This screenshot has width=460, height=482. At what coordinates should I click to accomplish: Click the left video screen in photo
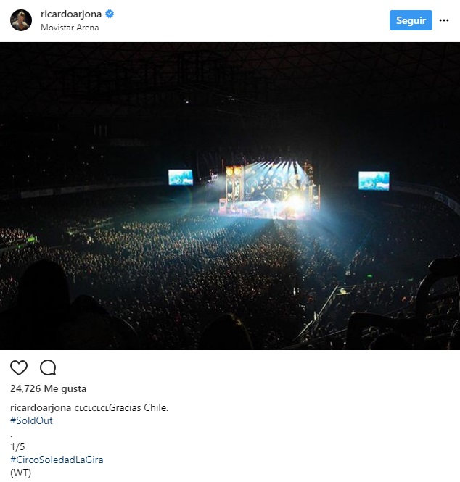(180, 178)
